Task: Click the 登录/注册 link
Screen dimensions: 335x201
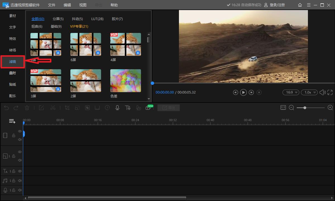Action: pos(277,5)
